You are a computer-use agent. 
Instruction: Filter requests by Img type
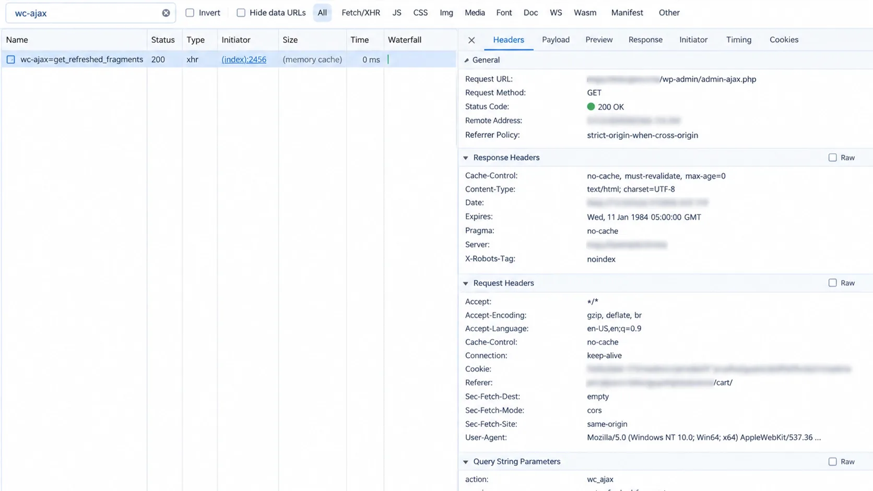[446, 13]
